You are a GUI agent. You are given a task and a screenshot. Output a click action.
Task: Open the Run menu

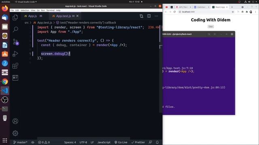[43, 10]
